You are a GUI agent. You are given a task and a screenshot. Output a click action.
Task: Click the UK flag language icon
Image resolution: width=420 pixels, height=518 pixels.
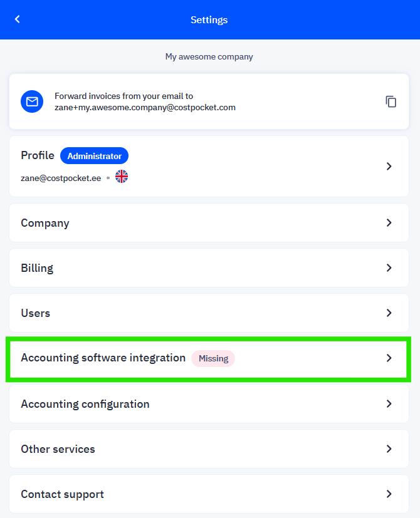[122, 177]
